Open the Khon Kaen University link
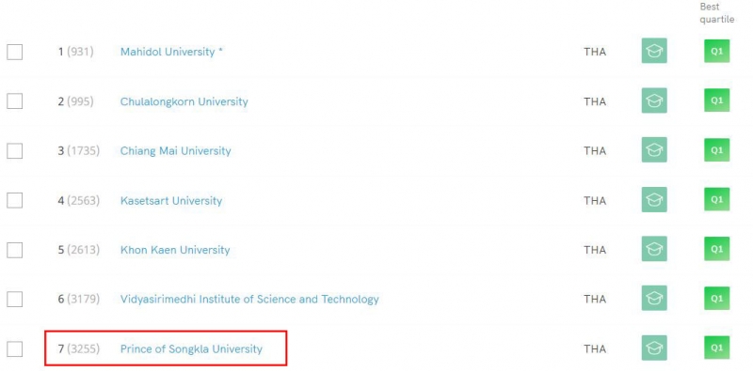 (175, 250)
